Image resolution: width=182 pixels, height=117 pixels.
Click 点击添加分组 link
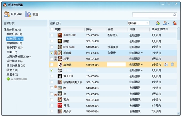pyautogui.click(x=19, y=79)
